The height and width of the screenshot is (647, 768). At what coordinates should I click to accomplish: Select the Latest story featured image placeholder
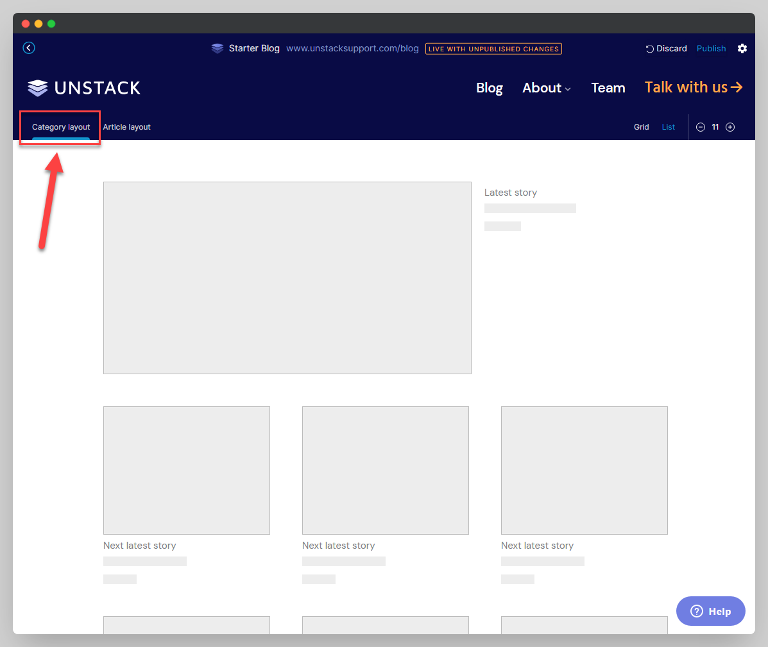[x=287, y=278]
